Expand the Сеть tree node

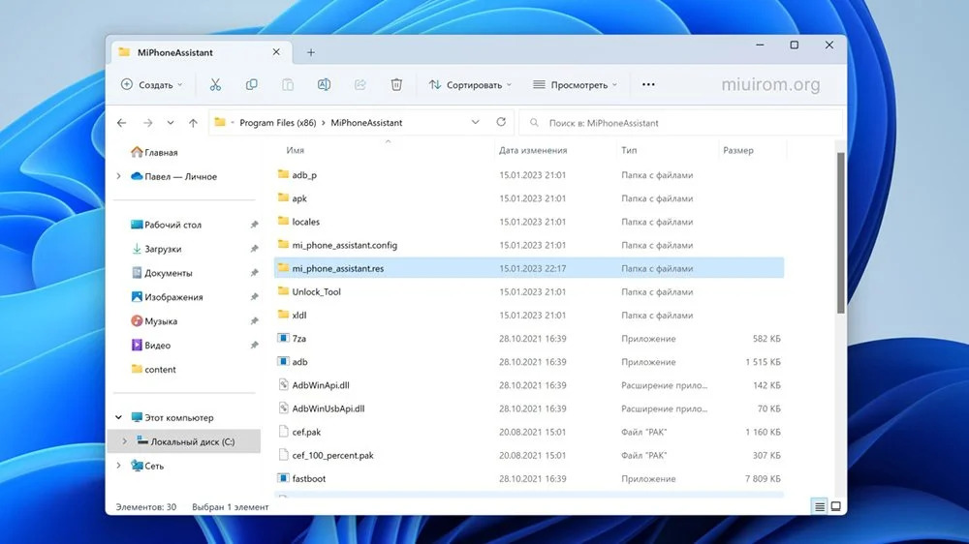tap(118, 466)
